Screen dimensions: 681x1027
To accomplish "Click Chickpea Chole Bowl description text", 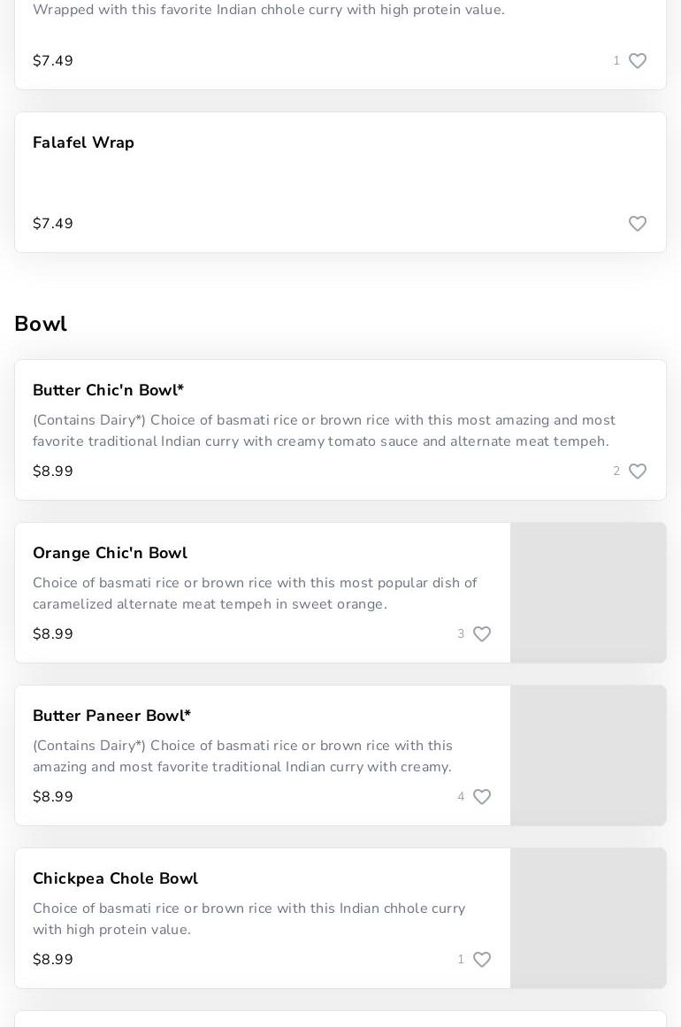I will 249,919.
